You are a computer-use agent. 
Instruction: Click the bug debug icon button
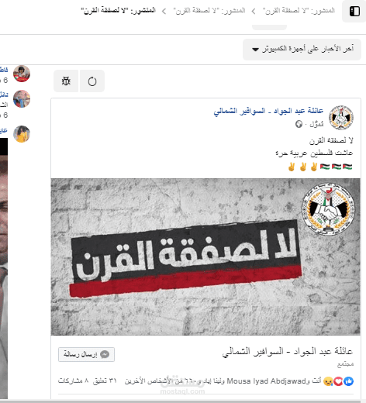pyautogui.click(x=66, y=81)
